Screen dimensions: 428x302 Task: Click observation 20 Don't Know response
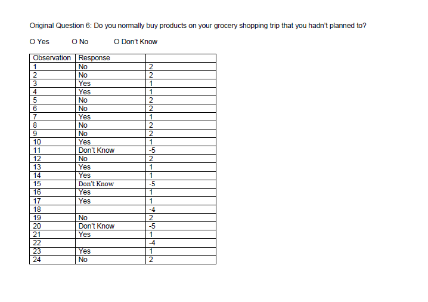(x=110, y=226)
